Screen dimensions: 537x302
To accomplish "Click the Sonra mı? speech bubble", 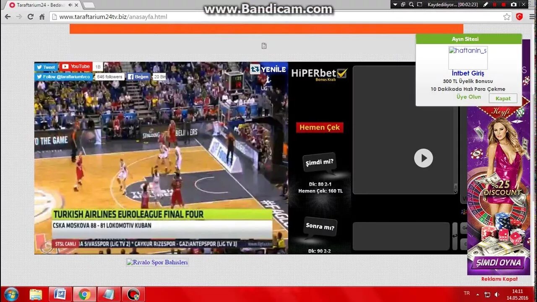I will pos(320,227).
